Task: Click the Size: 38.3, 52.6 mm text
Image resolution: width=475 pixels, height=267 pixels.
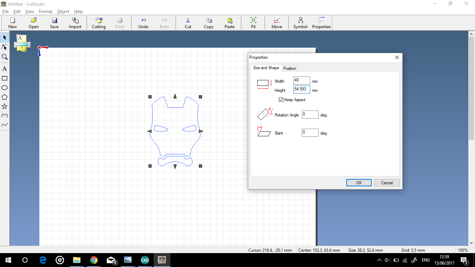Action: coord(365,250)
